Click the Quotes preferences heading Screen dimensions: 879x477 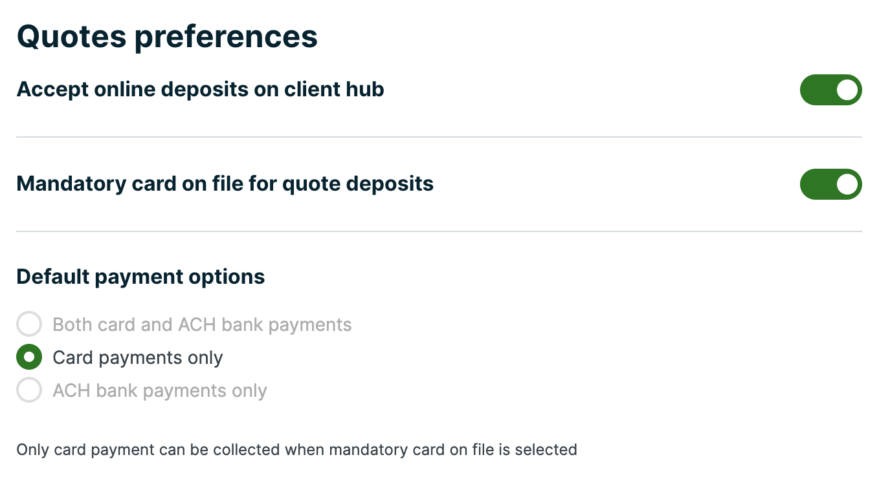click(167, 37)
